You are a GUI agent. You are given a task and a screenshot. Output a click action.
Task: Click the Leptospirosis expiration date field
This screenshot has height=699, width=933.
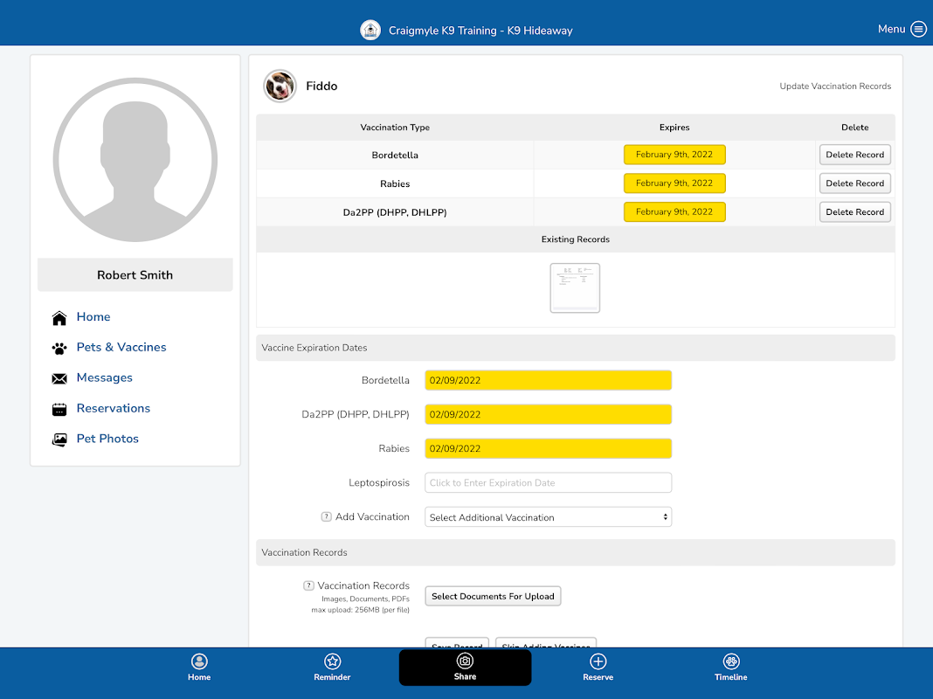pyautogui.click(x=548, y=482)
